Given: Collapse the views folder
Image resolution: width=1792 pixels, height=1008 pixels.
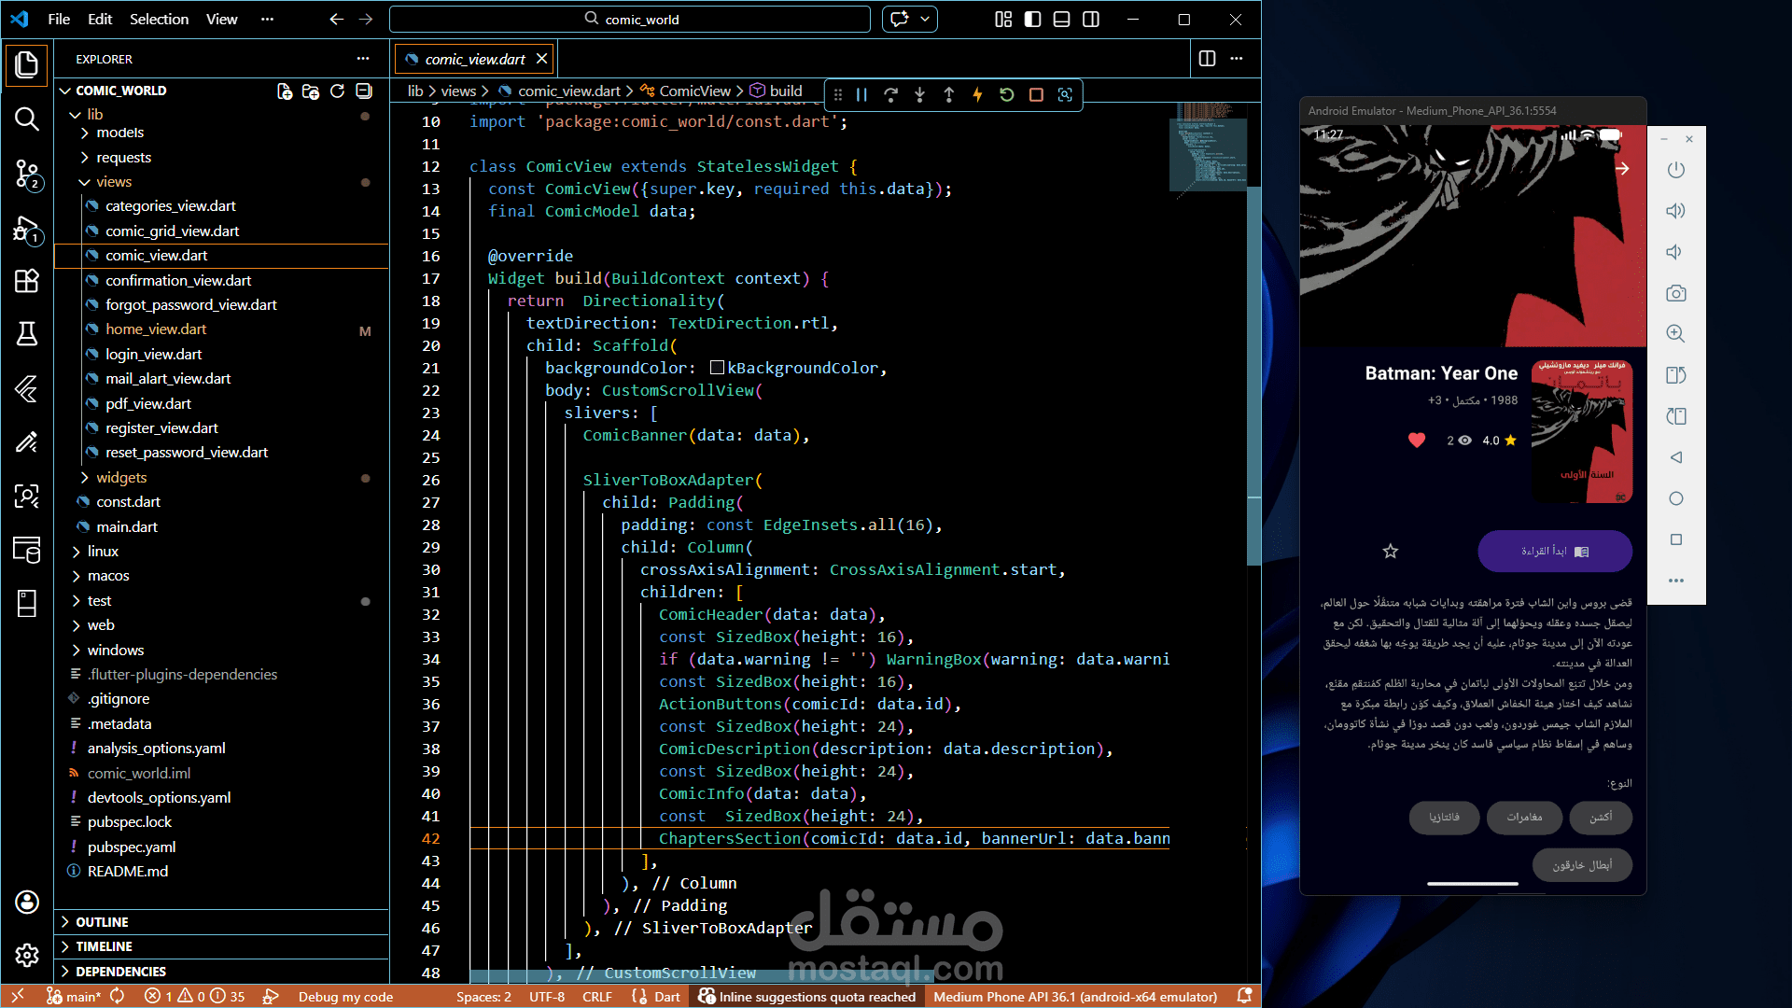Looking at the screenshot, I should (x=113, y=182).
